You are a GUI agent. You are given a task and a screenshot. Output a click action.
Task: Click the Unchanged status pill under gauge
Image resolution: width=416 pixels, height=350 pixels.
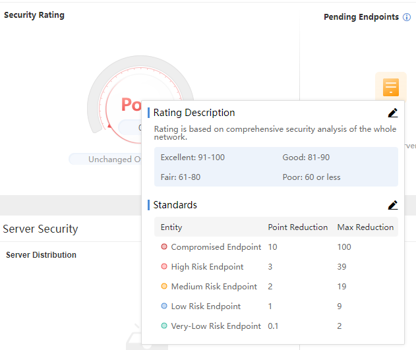[x=105, y=160]
